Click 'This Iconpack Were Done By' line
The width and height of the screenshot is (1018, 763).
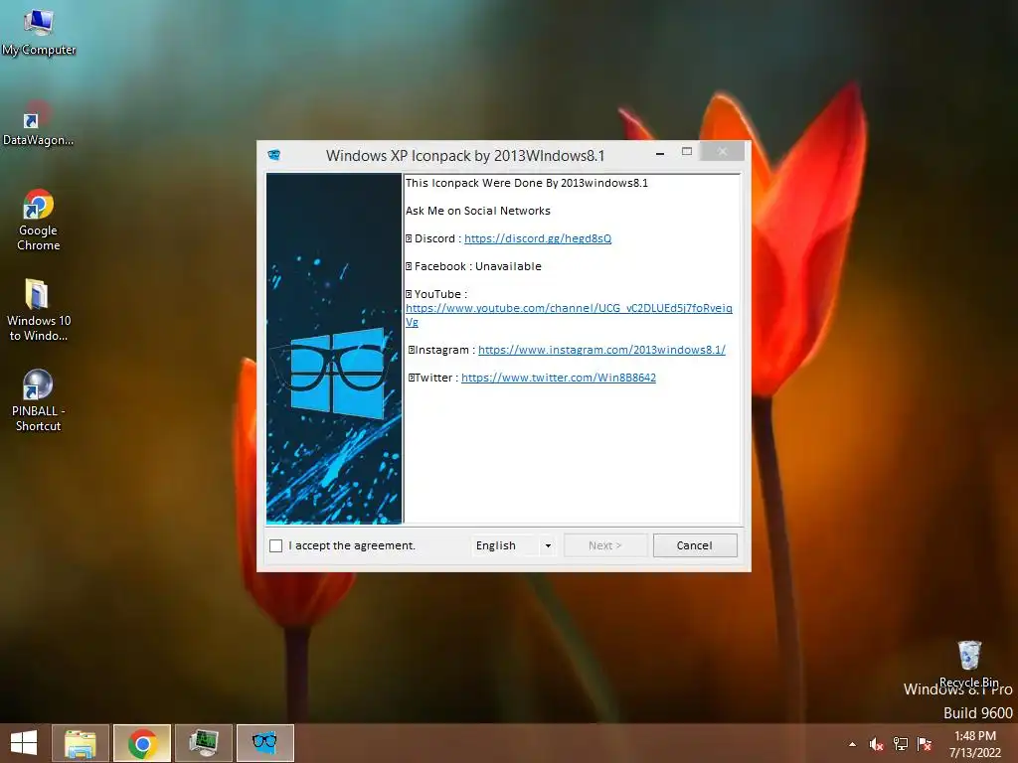[x=527, y=183]
